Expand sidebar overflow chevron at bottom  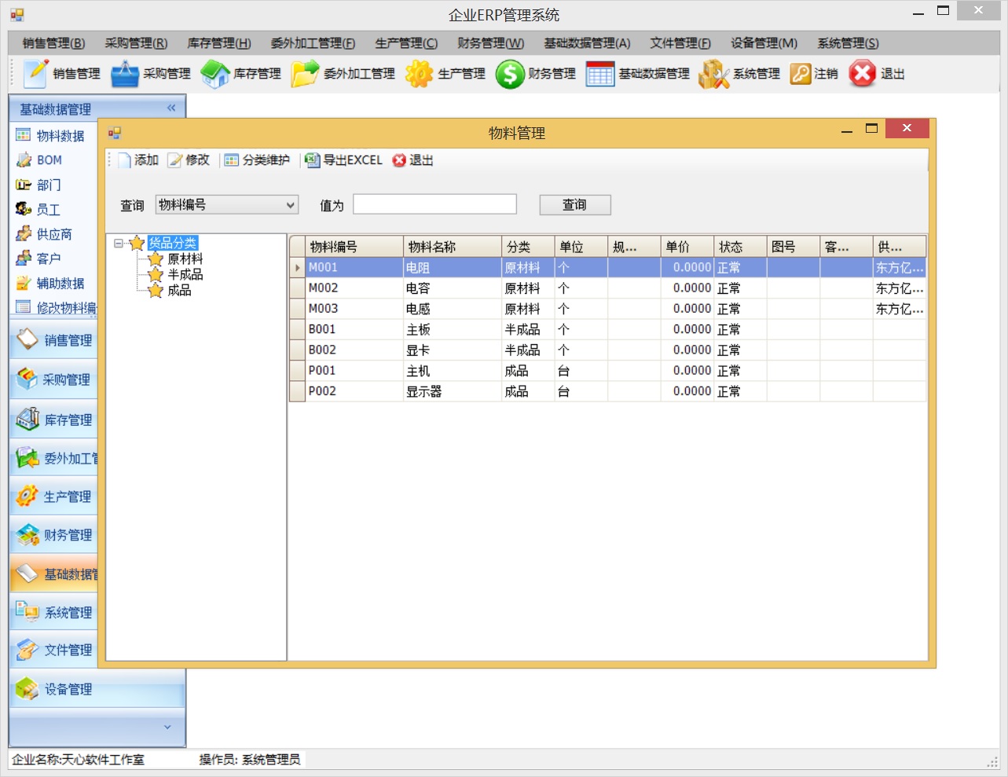(167, 728)
